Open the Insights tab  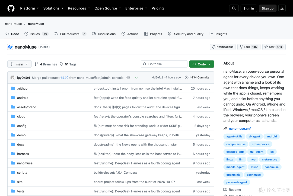[x=218, y=34]
